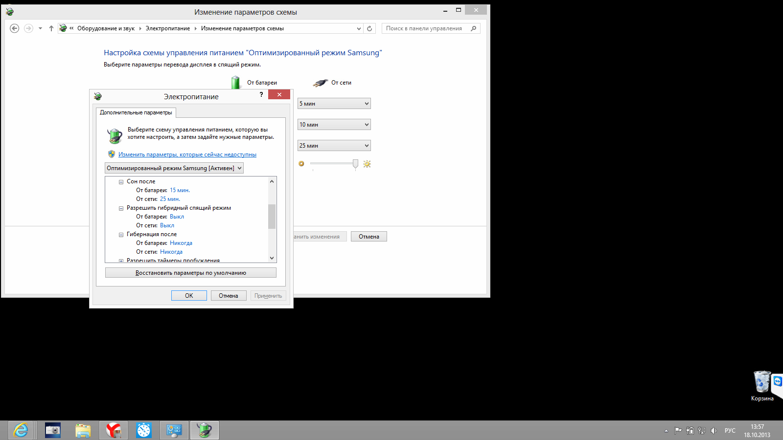Open the 10 мин dropdown
The height and width of the screenshot is (440, 783).
334,125
